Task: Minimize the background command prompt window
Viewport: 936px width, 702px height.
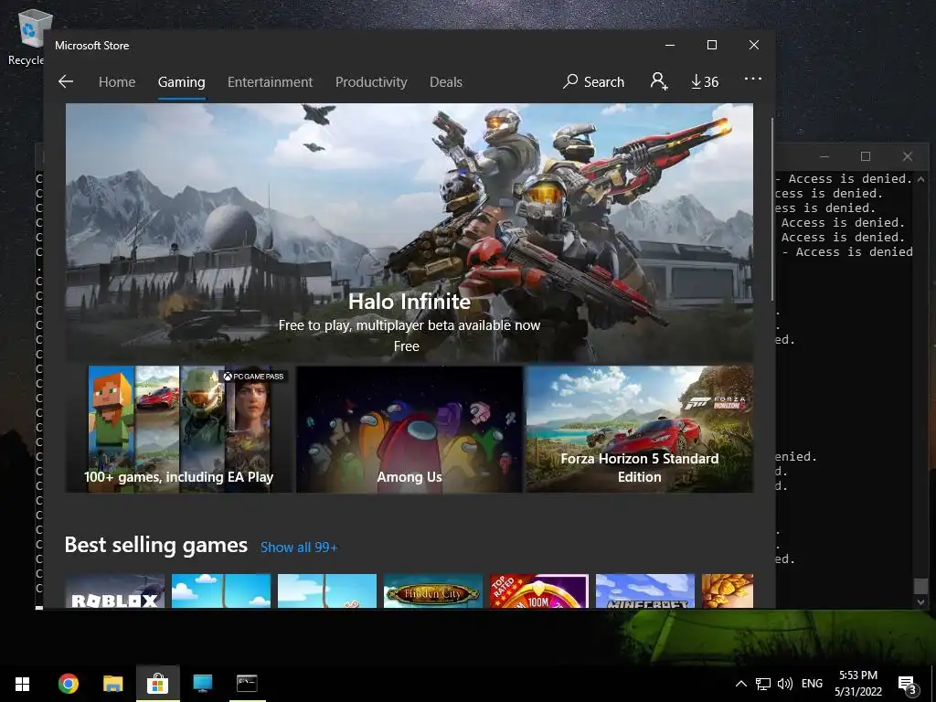Action: 824,156
